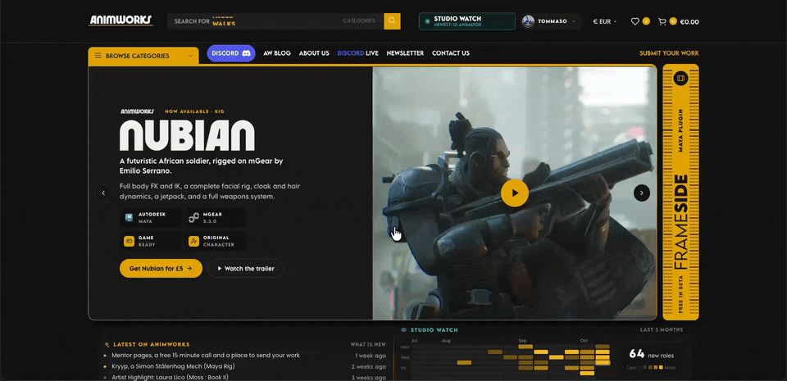Click the Emilio Serrano description text
The width and height of the screenshot is (787, 381).
click(x=202, y=166)
